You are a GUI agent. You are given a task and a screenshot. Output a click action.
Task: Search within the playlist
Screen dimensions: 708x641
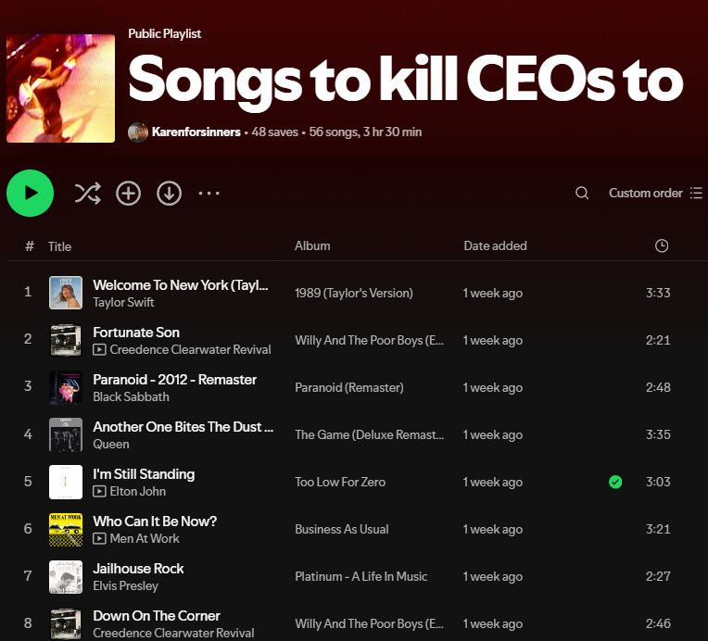point(582,194)
